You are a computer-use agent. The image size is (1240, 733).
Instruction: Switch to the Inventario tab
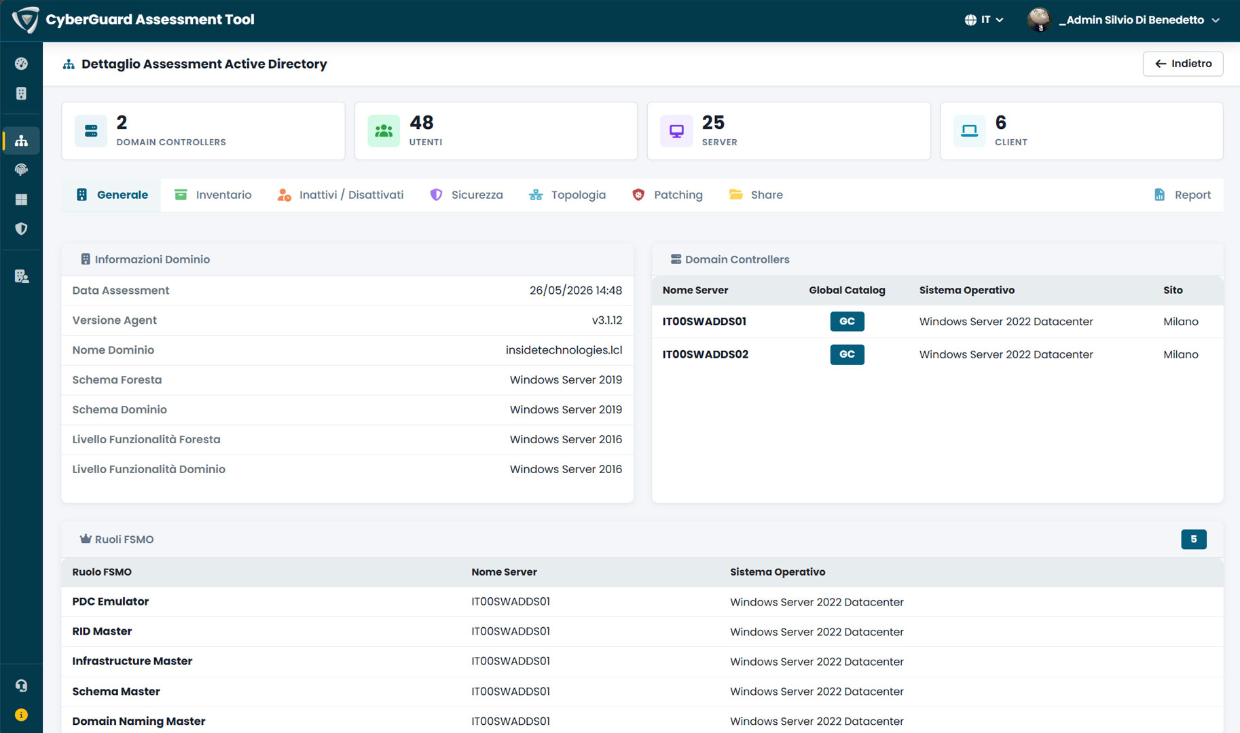(213, 195)
